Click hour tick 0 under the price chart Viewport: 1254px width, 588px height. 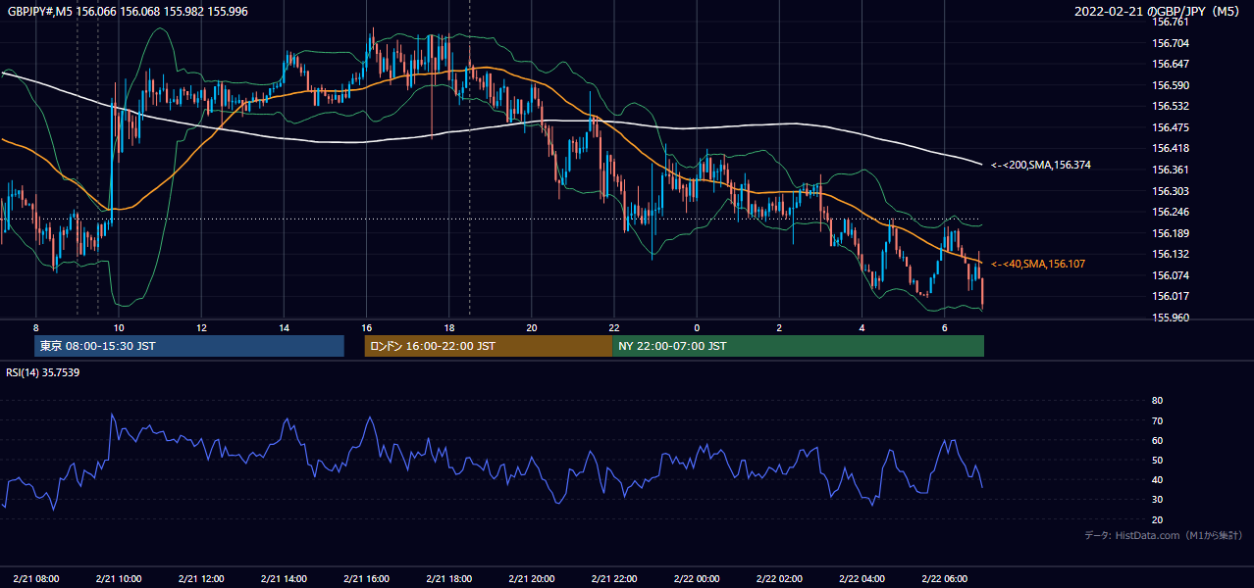(697, 326)
